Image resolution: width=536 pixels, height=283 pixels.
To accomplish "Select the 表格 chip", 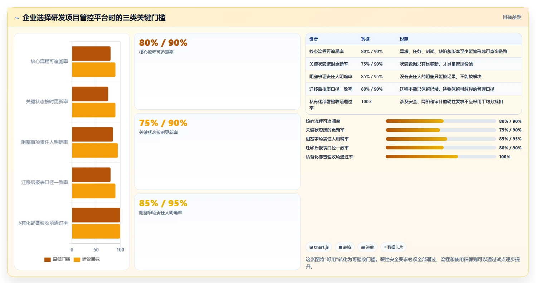I will [345, 247].
